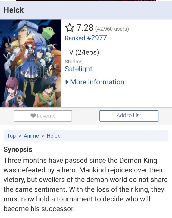This screenshot has width=172, height=218.
Task: Click the More Information disclosure triangle
Action: click(x=67, y=82)
